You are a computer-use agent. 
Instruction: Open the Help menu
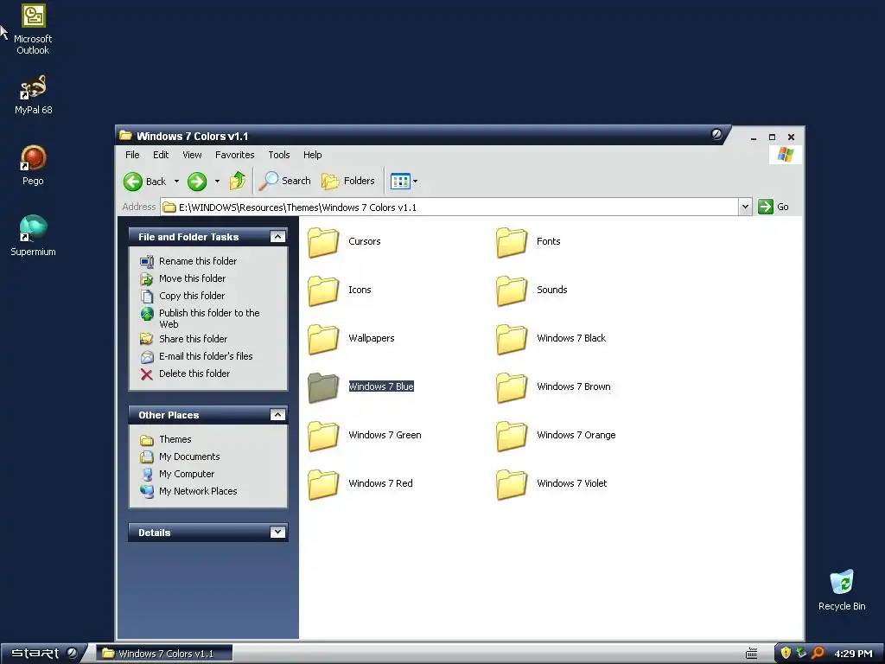(312, 155)
